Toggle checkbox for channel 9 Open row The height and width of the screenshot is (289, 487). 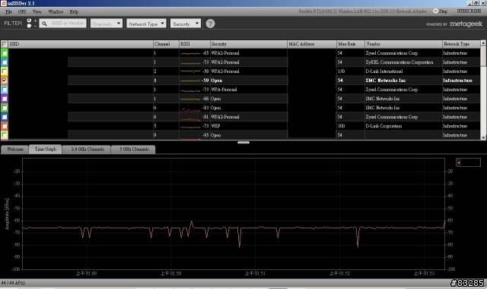(5, 135)
